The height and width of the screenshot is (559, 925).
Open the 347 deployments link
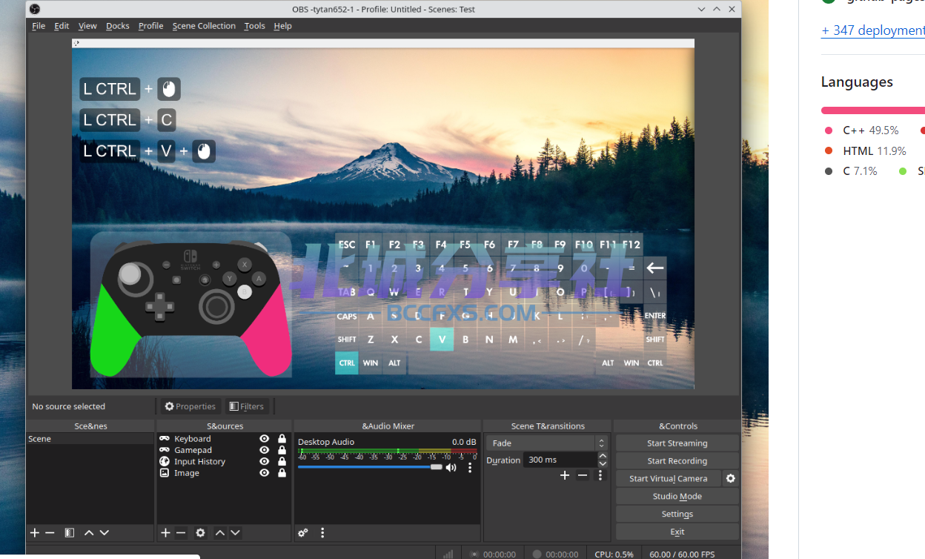[873, 30]
